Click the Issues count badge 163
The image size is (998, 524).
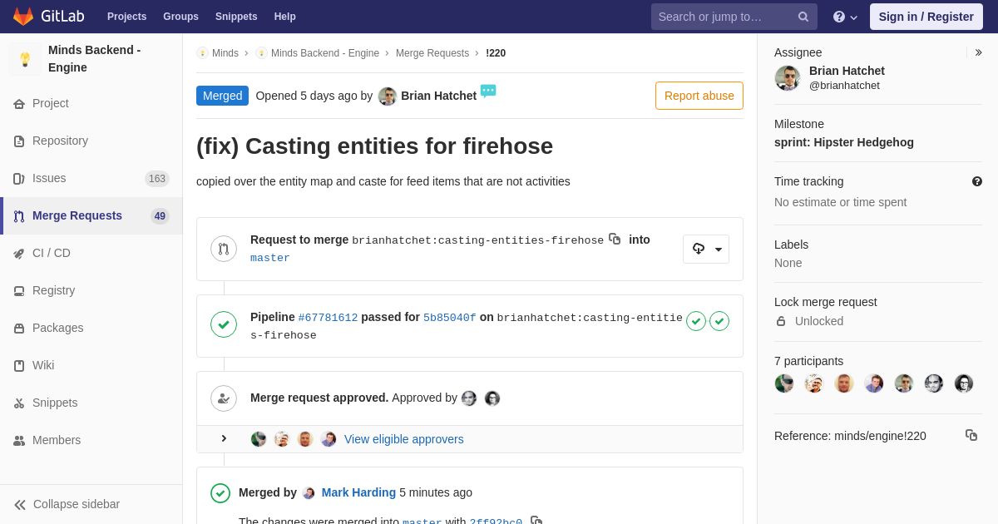click(x=157, y=179)
